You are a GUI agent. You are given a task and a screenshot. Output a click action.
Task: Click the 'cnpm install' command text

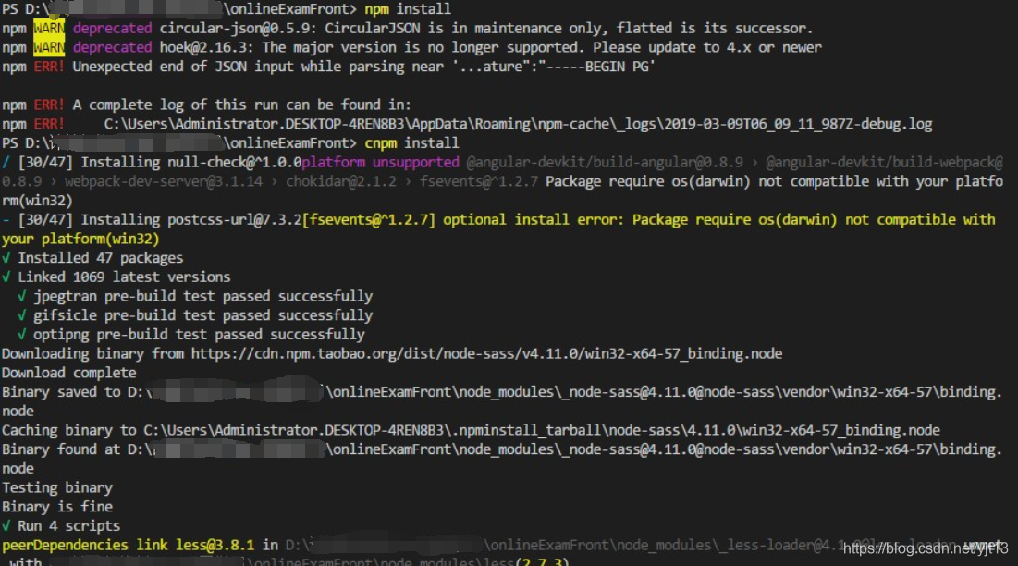click(x=411, y=142)
